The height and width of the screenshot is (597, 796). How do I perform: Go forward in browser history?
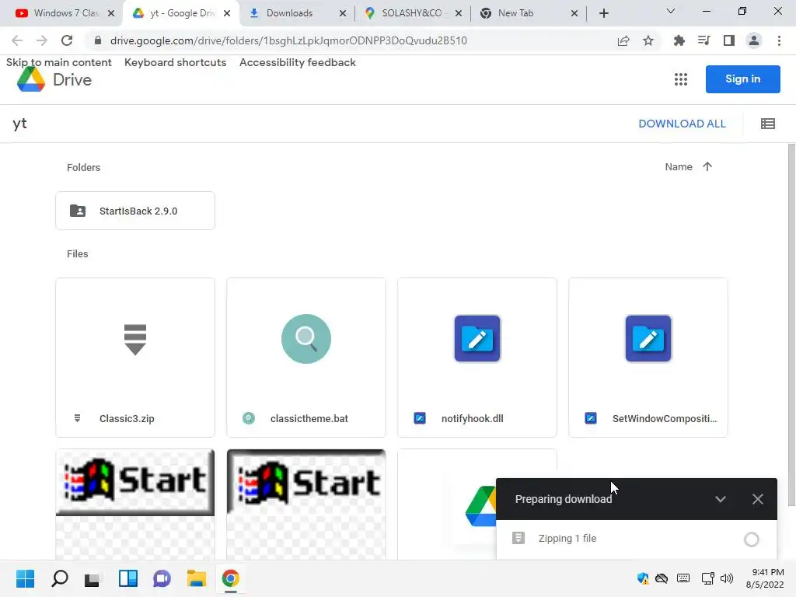click(42, 40)
